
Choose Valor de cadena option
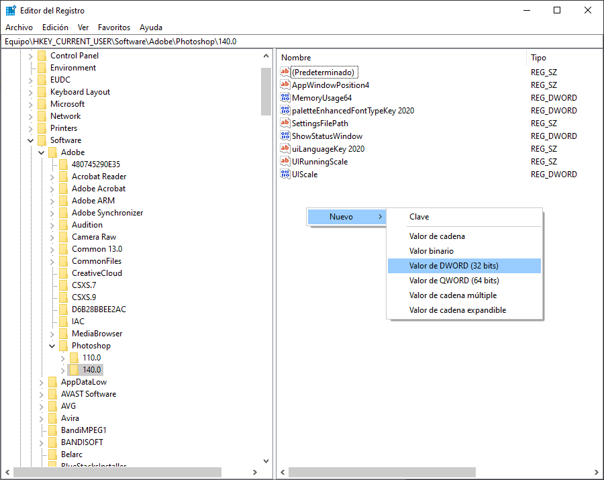coord(464,236)
